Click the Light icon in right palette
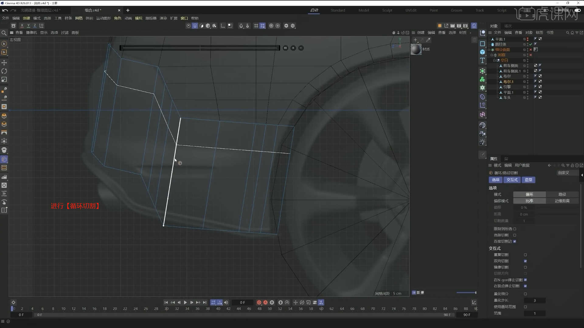Viewport: 584px width, 328px height. tap(482, 142)
